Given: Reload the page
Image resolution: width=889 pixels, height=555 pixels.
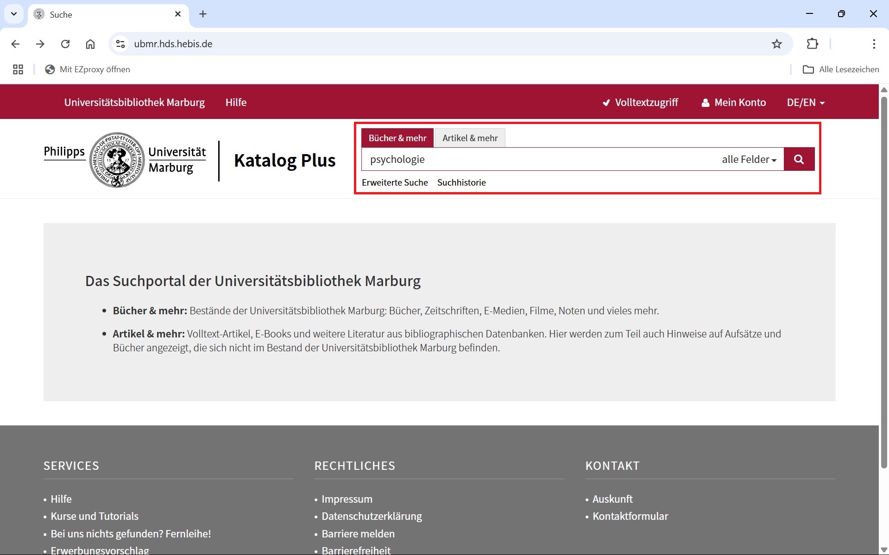Looking at the screenshot, I should (65, 44).
